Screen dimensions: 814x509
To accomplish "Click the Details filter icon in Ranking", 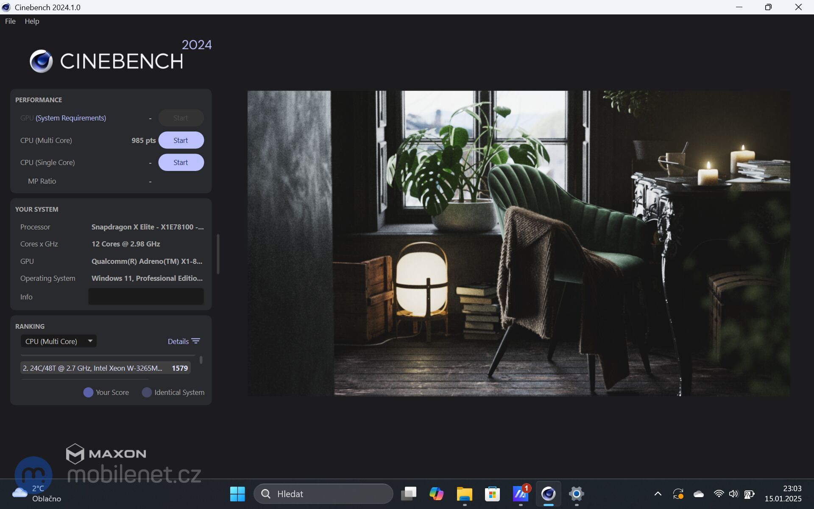I will pos(197,341).
